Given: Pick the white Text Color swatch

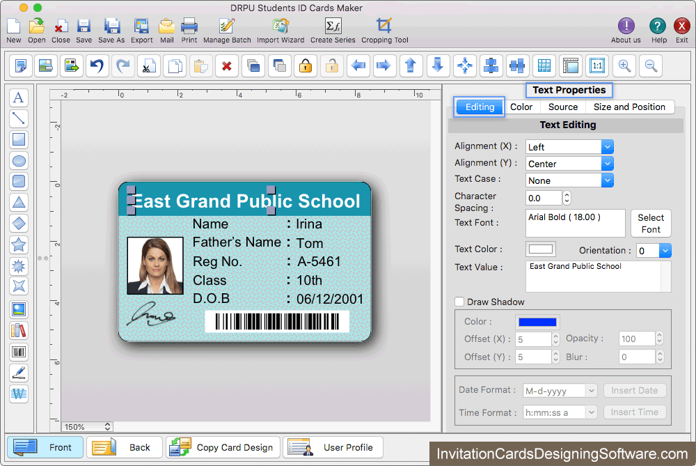Looking at the screenshot, I should [541, 249].
